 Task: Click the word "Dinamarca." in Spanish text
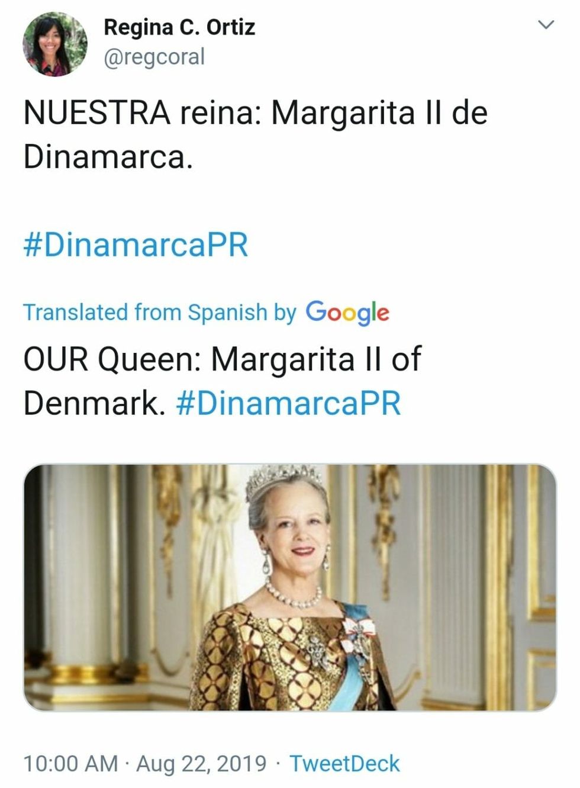pos(108,157)
